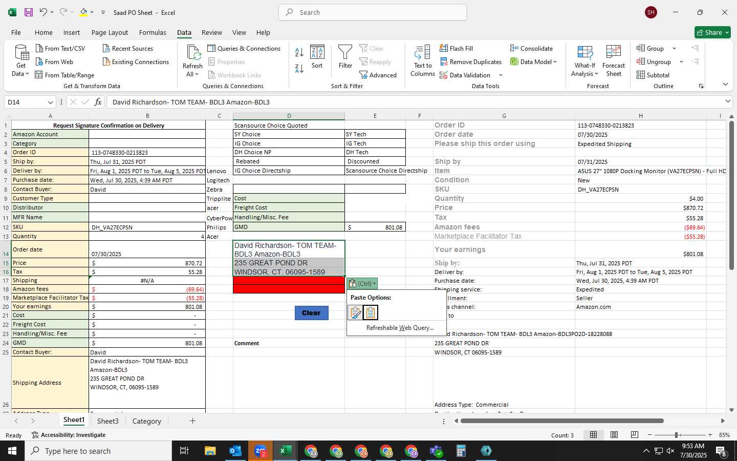The width and height of the screenshot is (737, 461).
Task: Click the Save icon in title bar
Action: 29,12
